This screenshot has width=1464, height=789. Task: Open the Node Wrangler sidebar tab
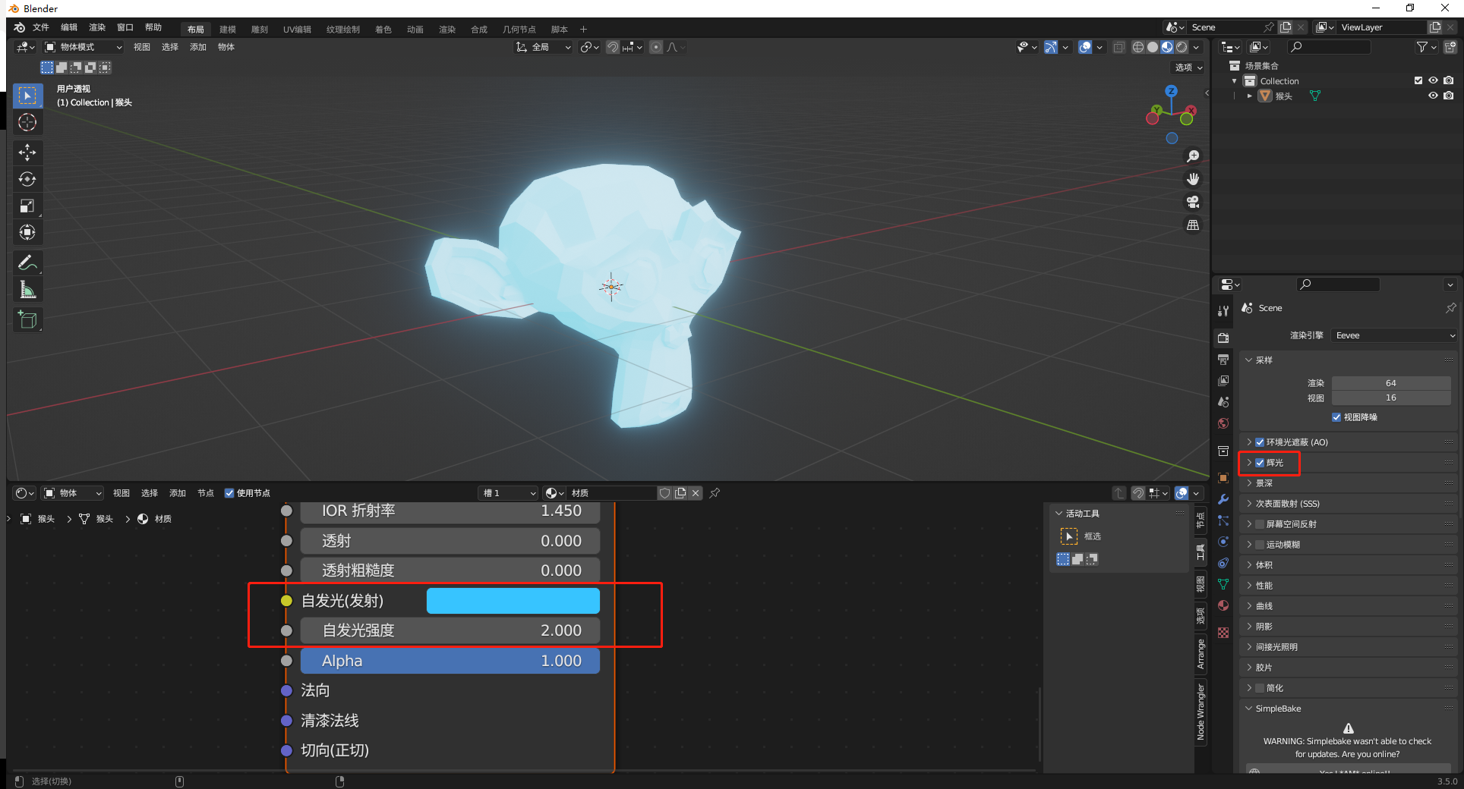[1201, 712]
